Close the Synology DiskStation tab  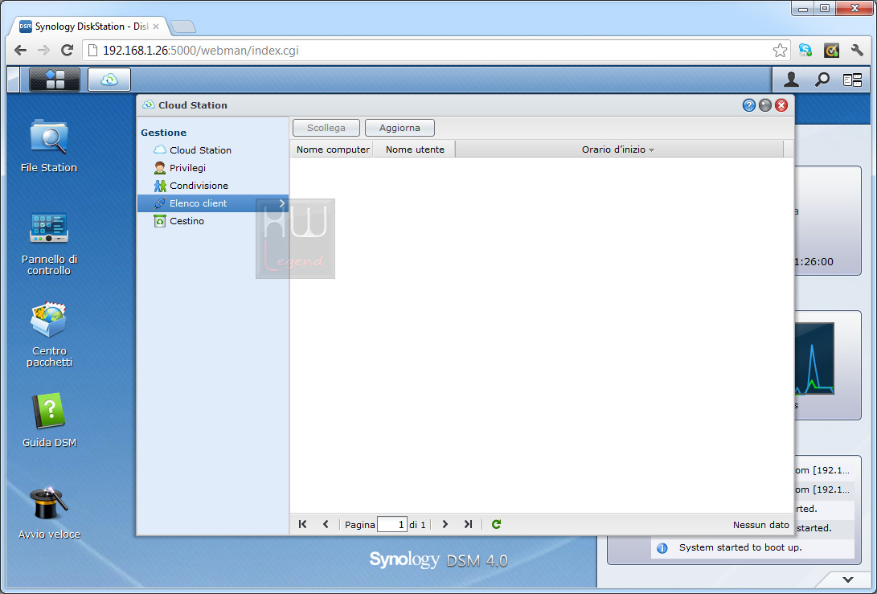pos(156,27)
